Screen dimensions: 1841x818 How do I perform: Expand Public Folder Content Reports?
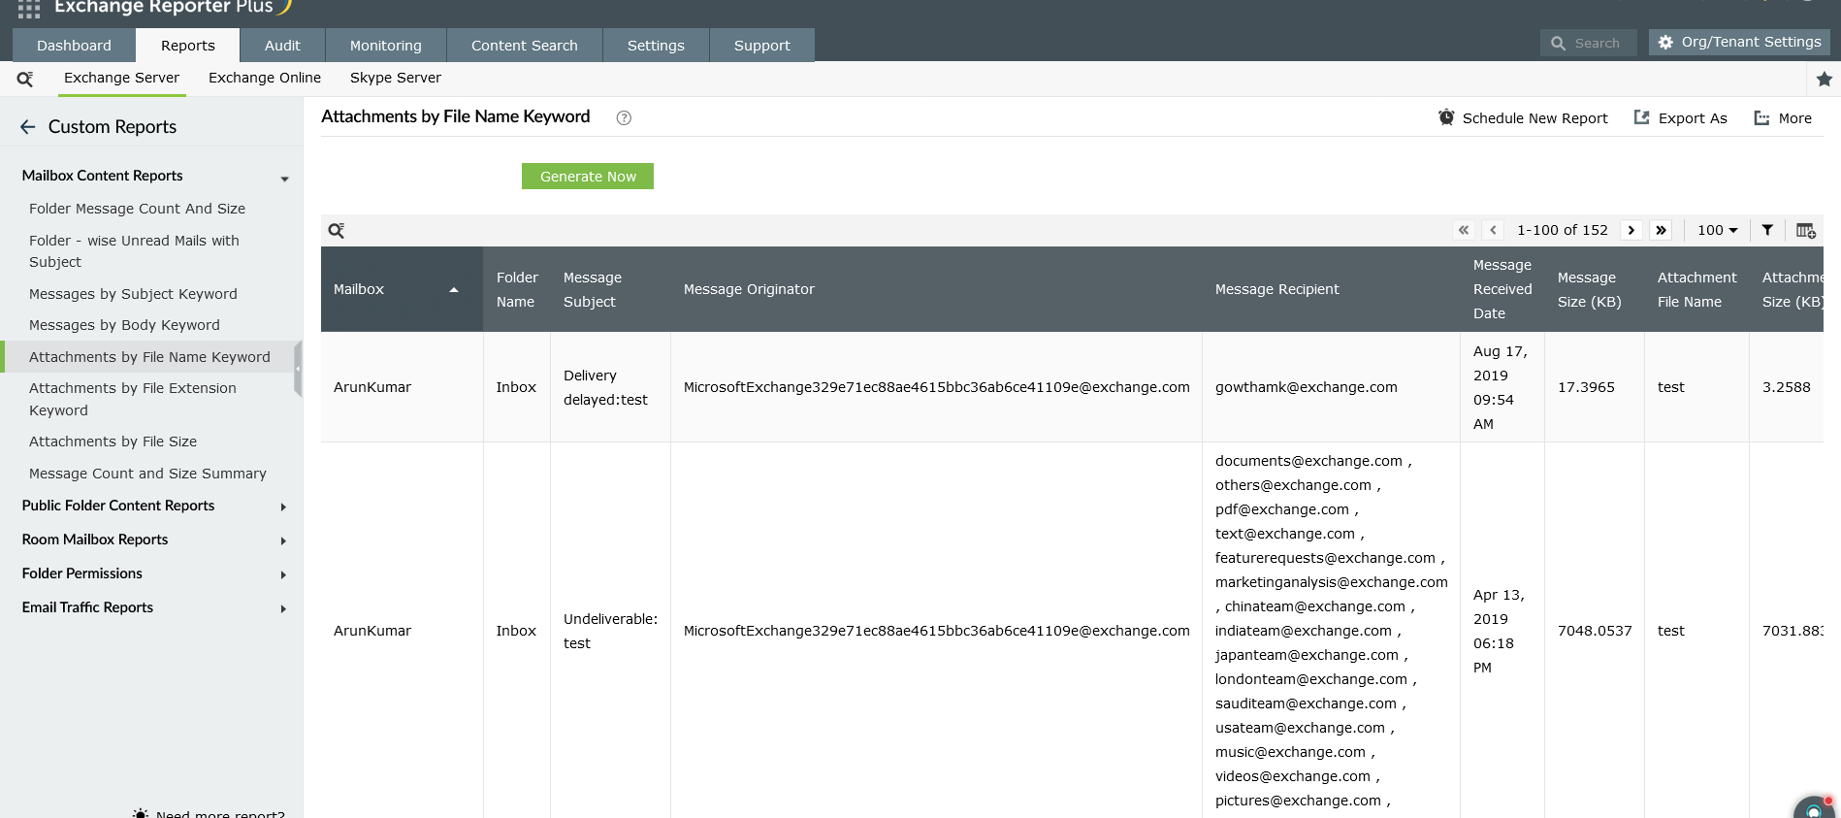pyautogui.click(x=283, y=507)
